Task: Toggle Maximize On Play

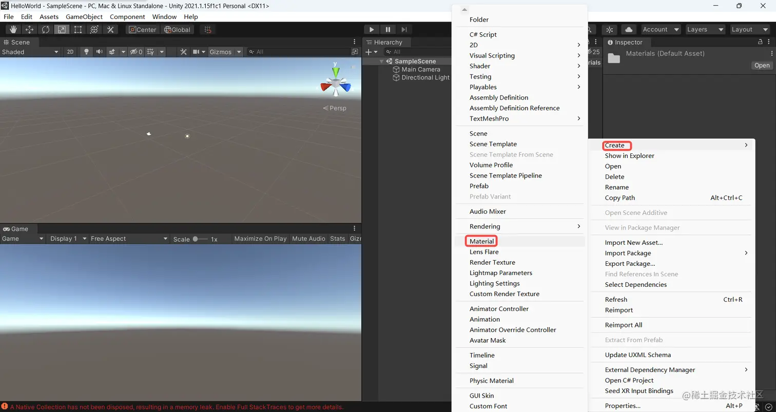Action: [x=260, y=239]
